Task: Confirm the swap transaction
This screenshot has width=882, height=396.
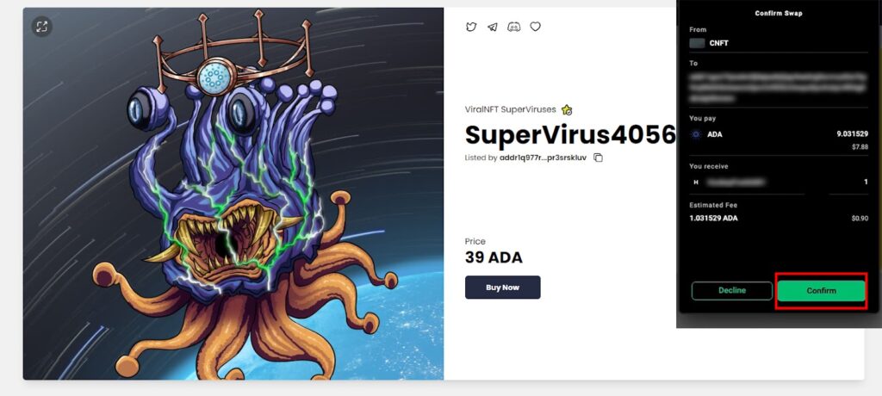Action: click(821, 291)
